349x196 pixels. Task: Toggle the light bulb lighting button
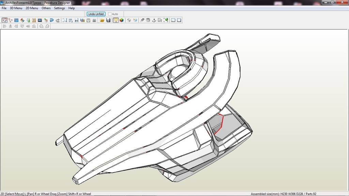[x=116, y=20]
